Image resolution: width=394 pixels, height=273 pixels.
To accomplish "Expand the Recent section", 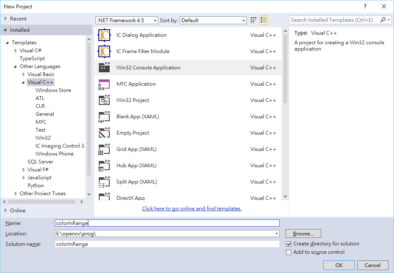I will pyautogui.click(x=5, y=18).
